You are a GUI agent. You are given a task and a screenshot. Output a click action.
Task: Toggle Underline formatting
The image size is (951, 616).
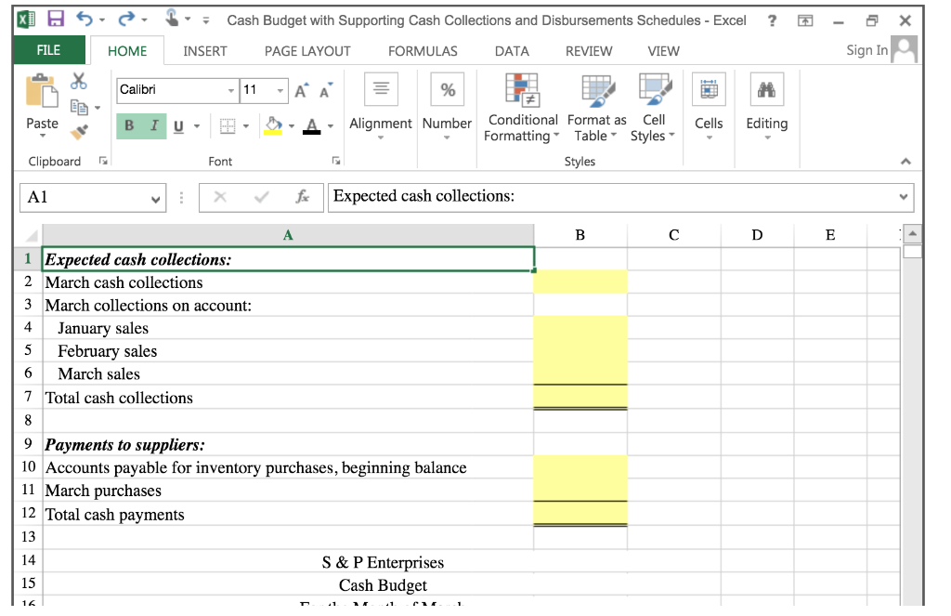[178, 126]
